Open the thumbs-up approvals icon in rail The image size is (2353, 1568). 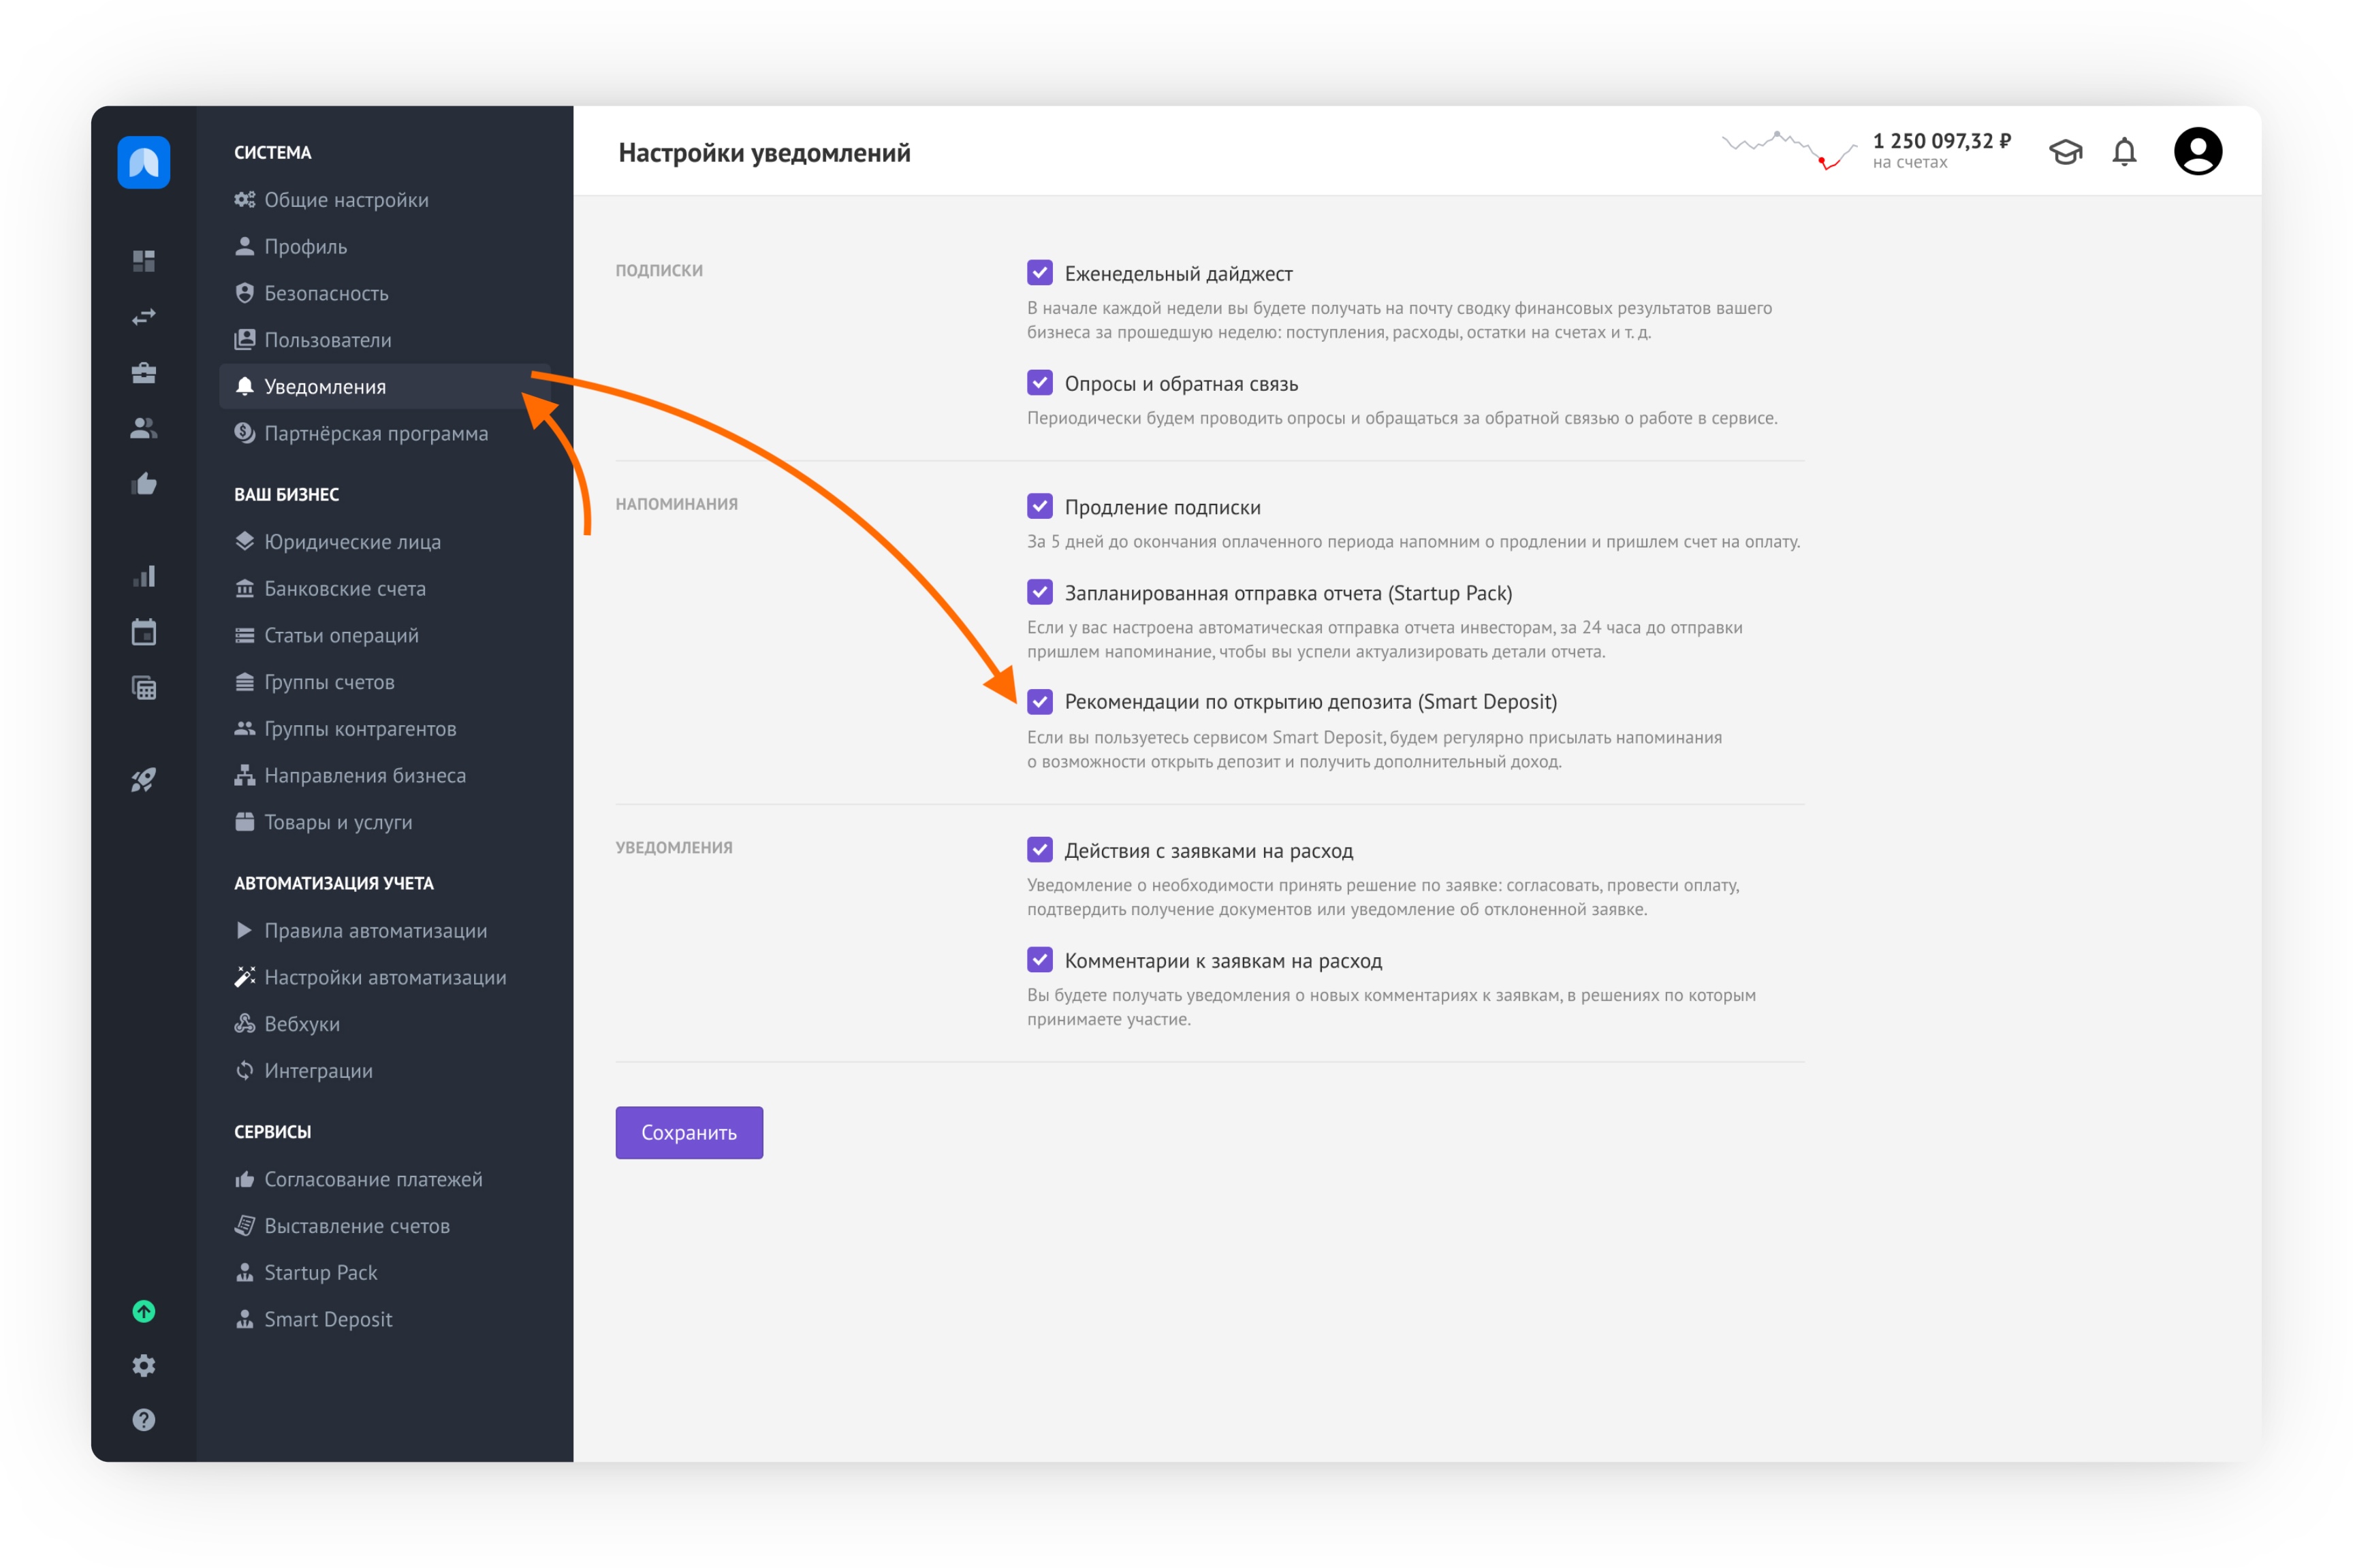(144, 484)
